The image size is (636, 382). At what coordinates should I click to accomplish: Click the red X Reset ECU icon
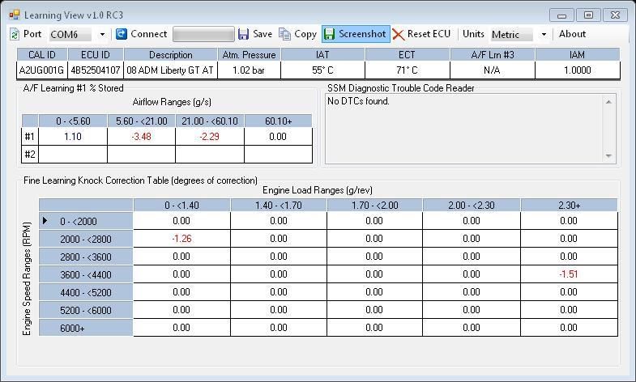(399, 34)
